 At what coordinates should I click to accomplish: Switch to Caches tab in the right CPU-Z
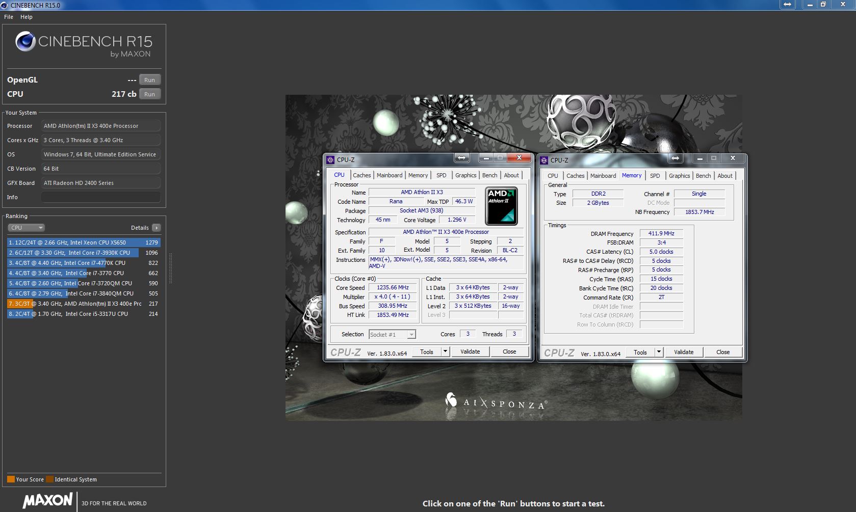[x=576, y=176]
